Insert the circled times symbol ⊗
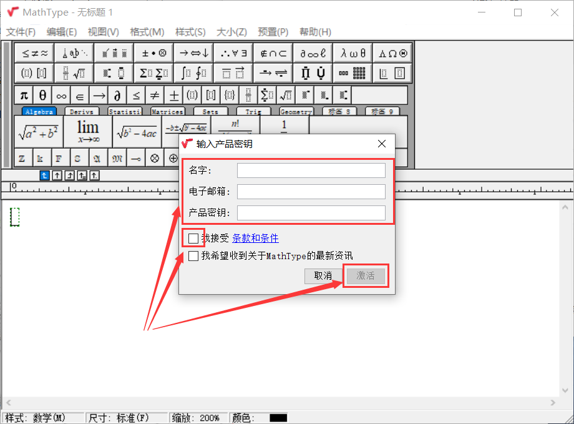 tap(155, 159)
